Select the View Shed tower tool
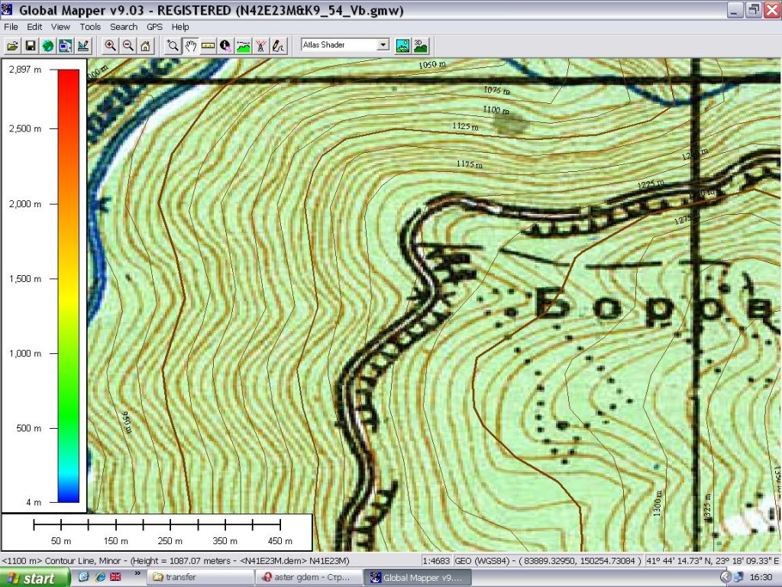The image size is (782, 587). point(261,46)
